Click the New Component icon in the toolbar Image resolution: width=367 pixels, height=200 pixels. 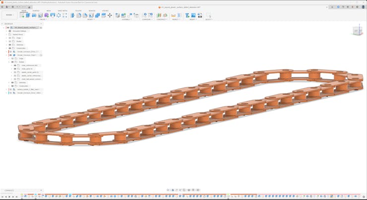tap(22, 15)
